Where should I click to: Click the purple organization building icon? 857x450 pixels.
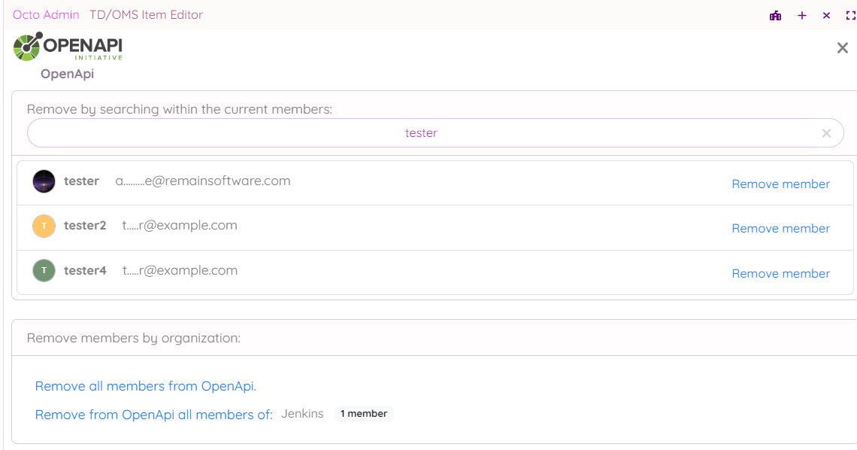point(775,15)
